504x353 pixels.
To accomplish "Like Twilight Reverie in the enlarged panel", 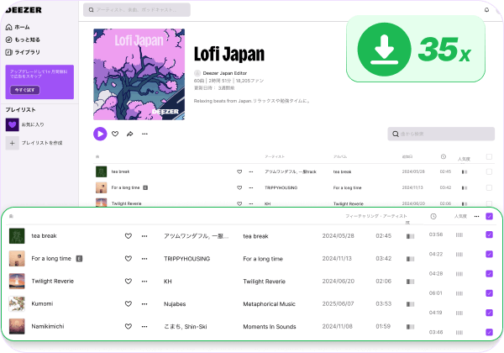I will pos(129,281).
